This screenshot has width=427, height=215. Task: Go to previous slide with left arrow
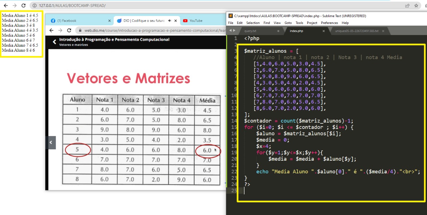tap(51, 142)
